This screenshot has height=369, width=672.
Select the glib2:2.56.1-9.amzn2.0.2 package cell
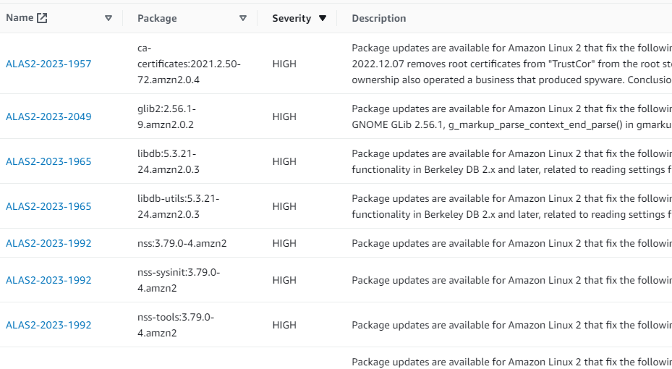[166, 116]
